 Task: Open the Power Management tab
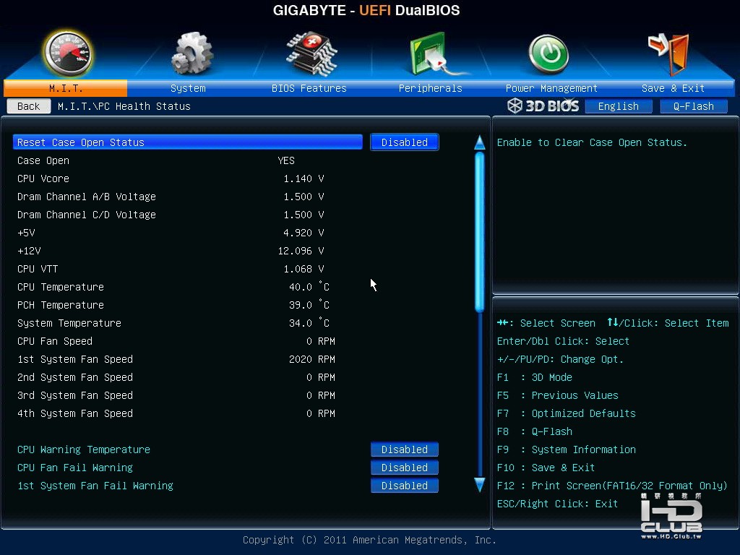coord(551,88)
